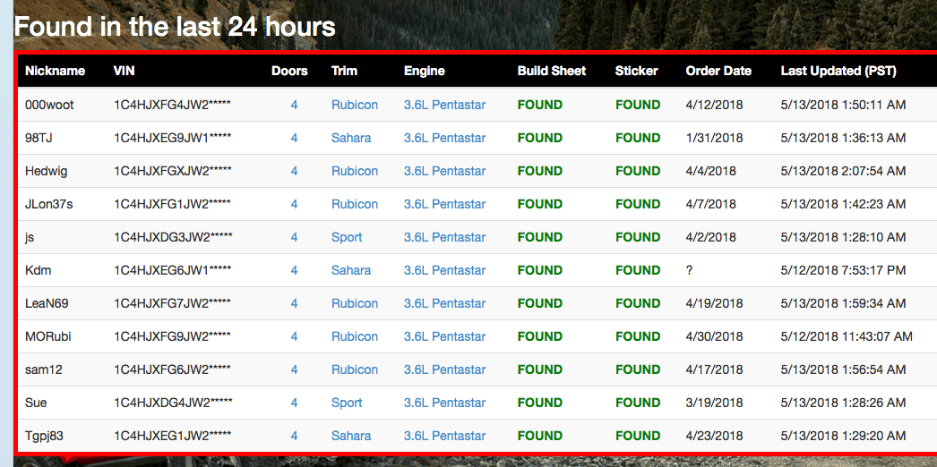Click the Nickname column header
Screen dimensions: 937x467
coord(55,71)
